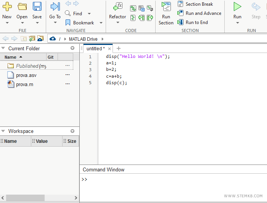Insert a Section Break

pyautogui.click(x=195, y=4)
